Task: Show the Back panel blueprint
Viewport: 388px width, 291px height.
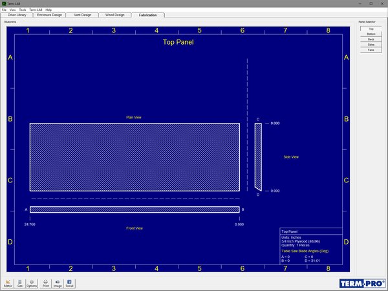Action: (371, 39)
